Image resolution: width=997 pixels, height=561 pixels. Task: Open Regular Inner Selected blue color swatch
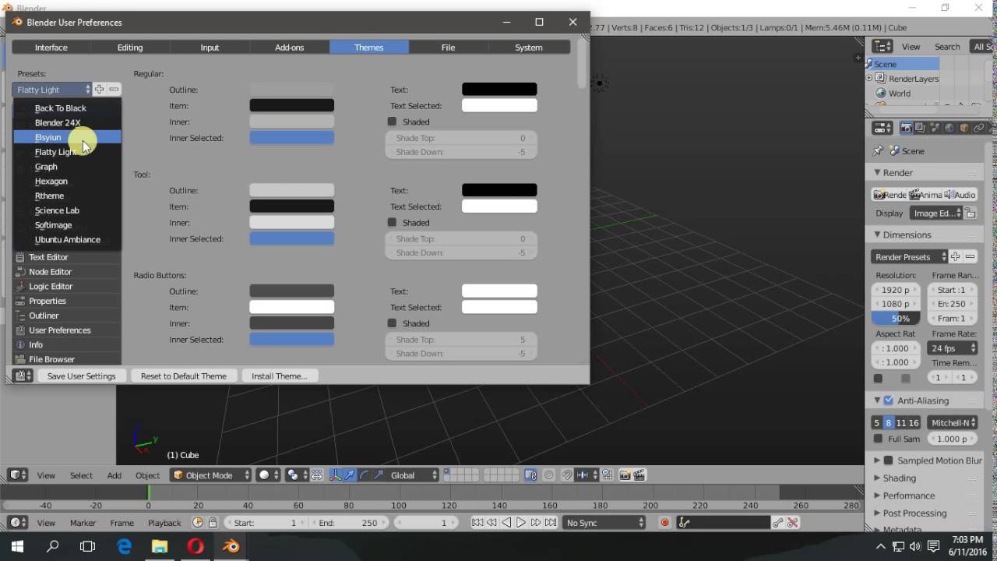coord(291,138)
